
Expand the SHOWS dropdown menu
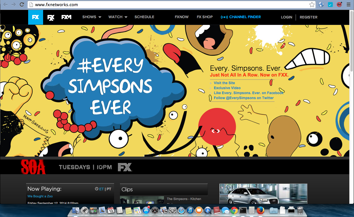[92, 17]
